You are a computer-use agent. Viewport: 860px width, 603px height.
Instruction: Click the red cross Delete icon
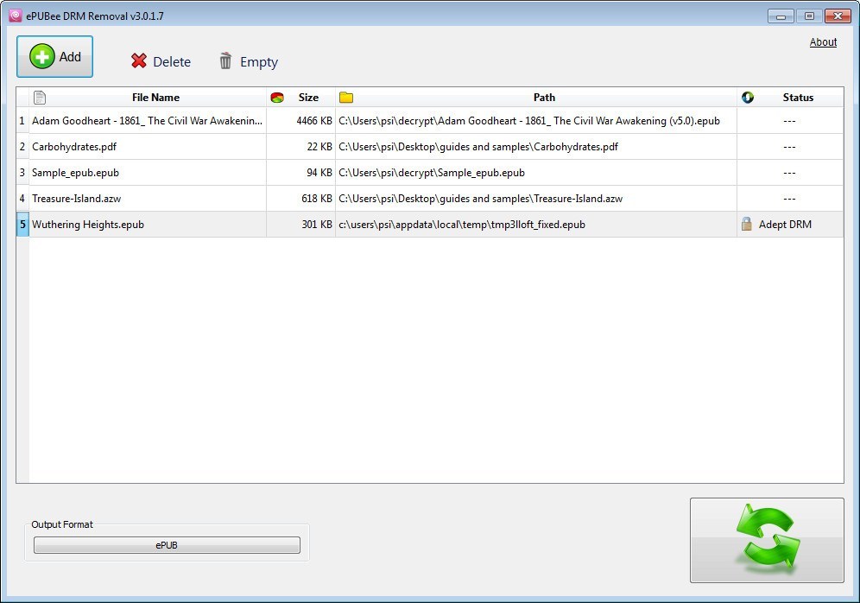(x=141, y=61)
